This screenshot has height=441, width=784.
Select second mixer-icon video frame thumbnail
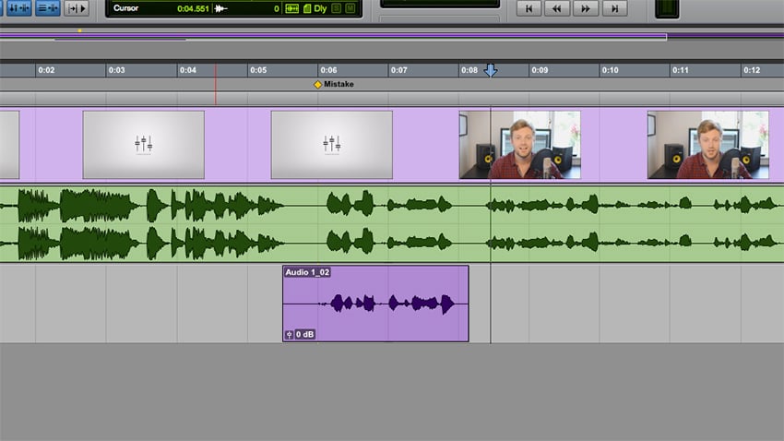(x=332, y=145)
